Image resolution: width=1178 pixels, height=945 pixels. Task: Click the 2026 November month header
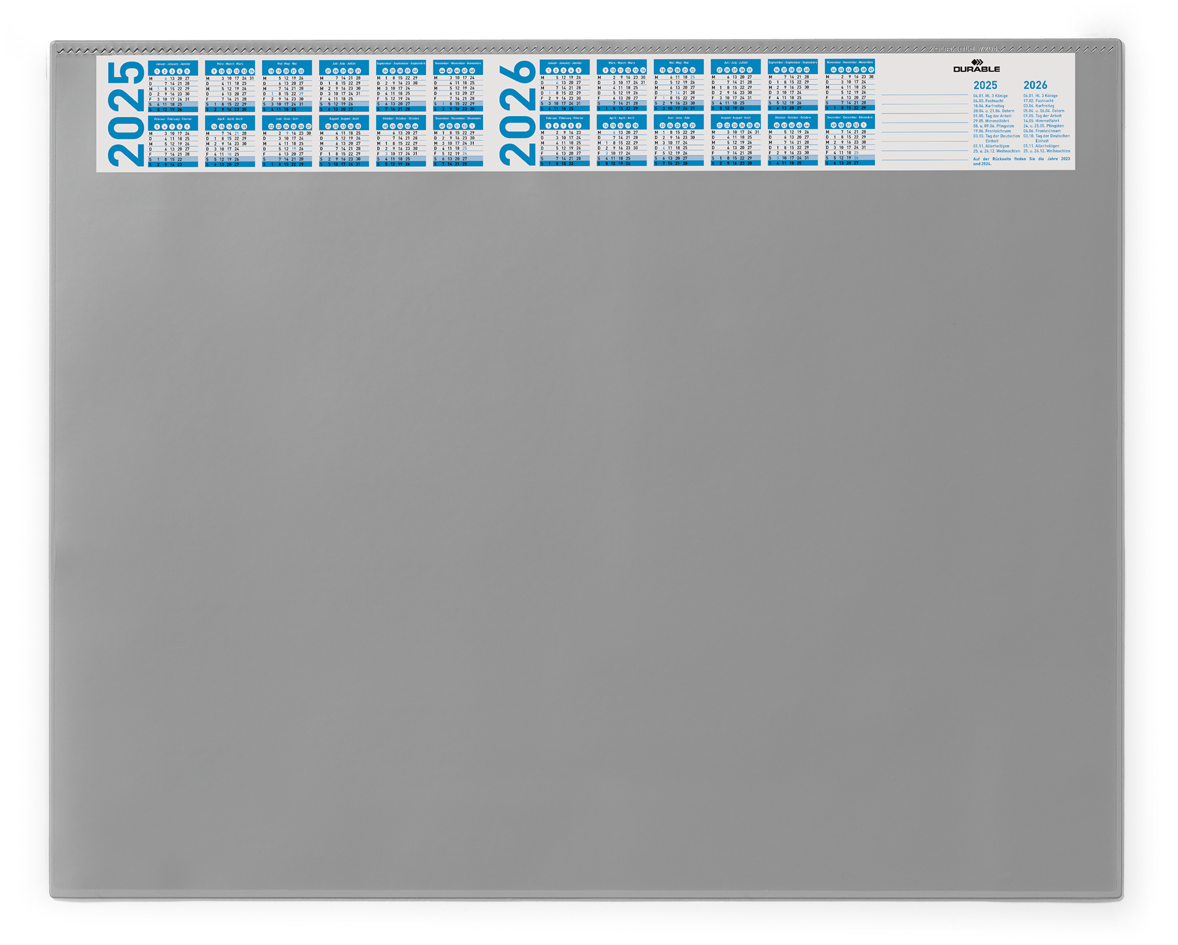click(x=850, y=62)
